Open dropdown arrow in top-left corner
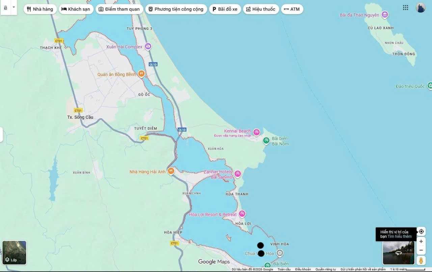Image resolution: width=432 pixels, height=272 pixels. coord(13,7)
